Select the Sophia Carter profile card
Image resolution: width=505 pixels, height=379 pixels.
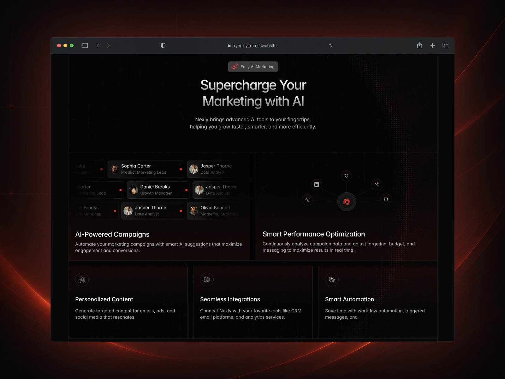(146, 169)
